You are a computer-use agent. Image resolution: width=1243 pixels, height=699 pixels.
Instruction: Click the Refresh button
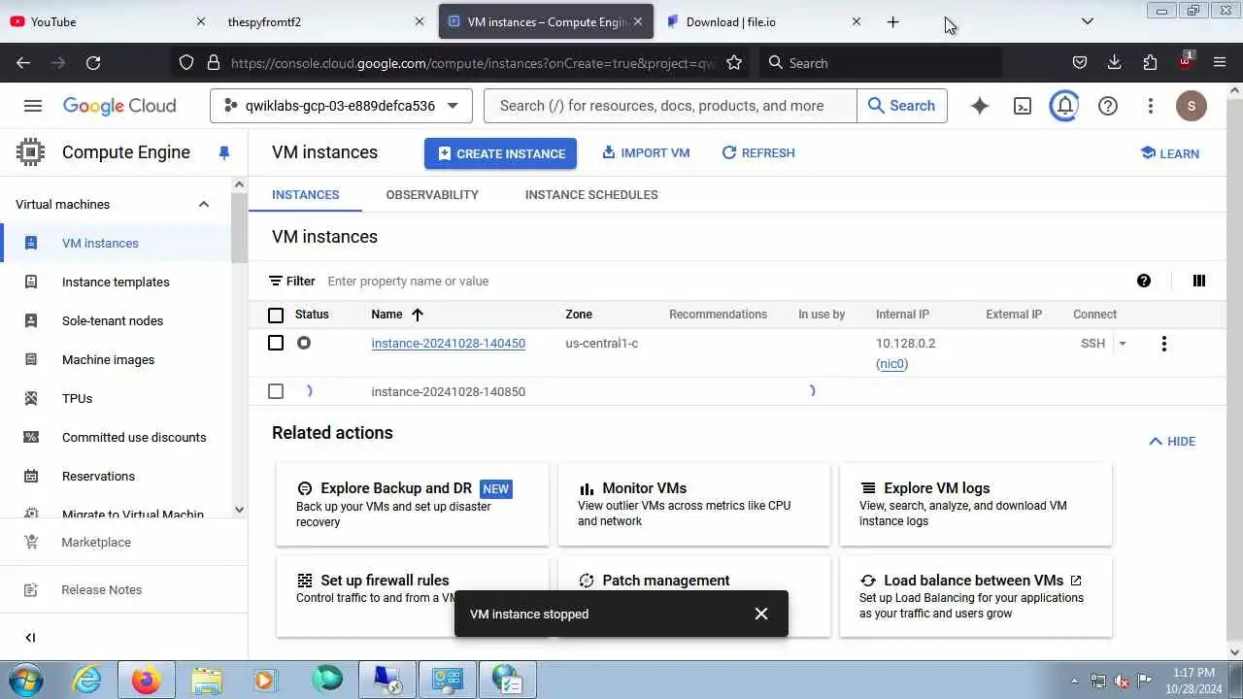coord(758,153)
